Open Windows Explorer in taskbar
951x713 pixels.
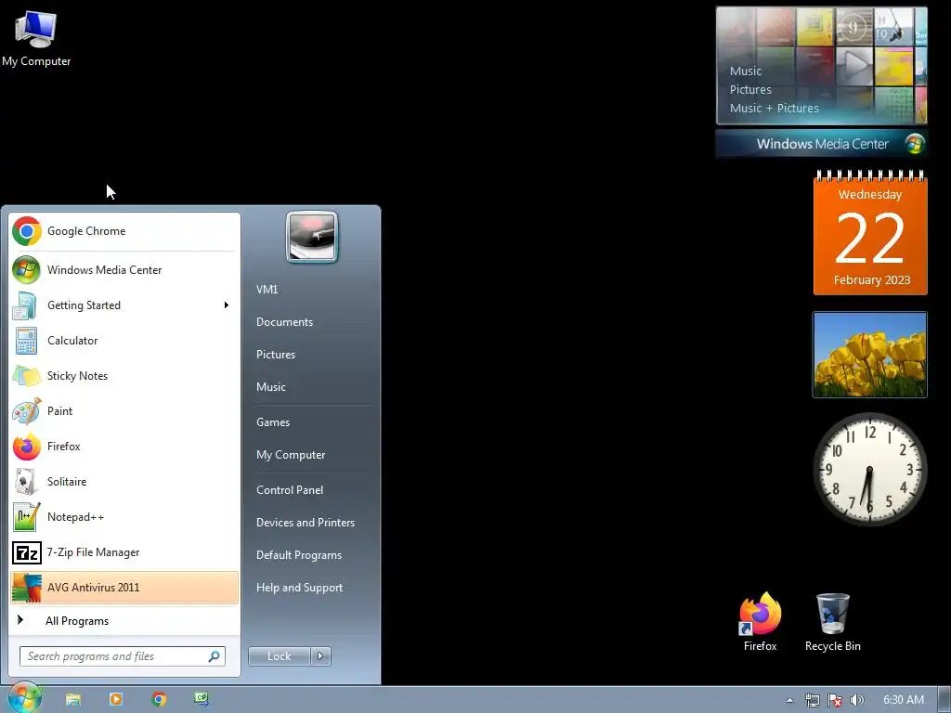[x=73, y=700]
